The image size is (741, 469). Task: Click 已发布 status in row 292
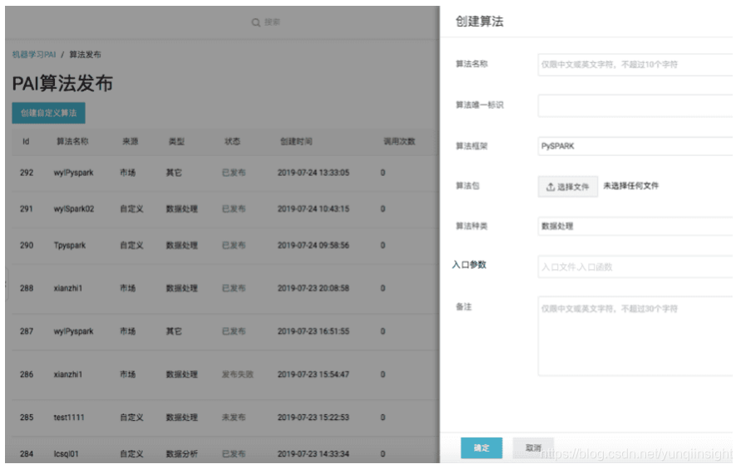[234, 173]
